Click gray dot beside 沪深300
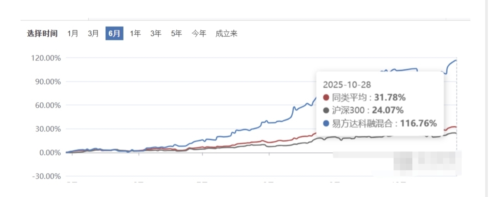 click(x=326, y=111)
